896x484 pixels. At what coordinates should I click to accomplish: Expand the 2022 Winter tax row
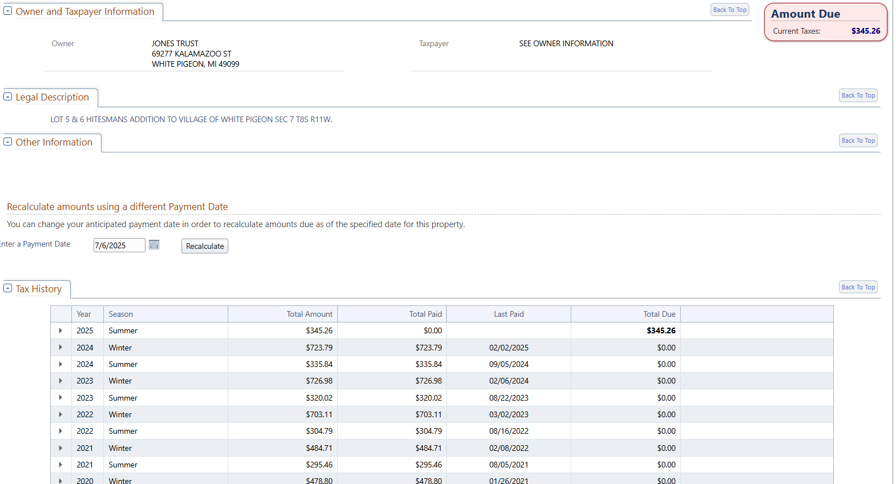click(x=60, y=414)
